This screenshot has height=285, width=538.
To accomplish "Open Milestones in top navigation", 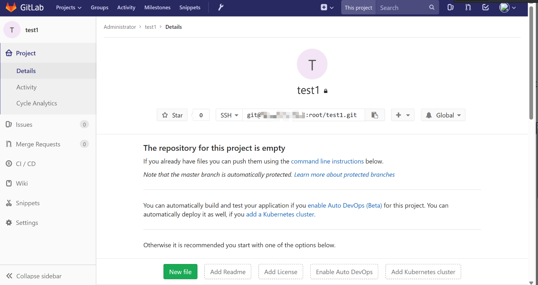I will pyautogui.click(x=157, y=7).
